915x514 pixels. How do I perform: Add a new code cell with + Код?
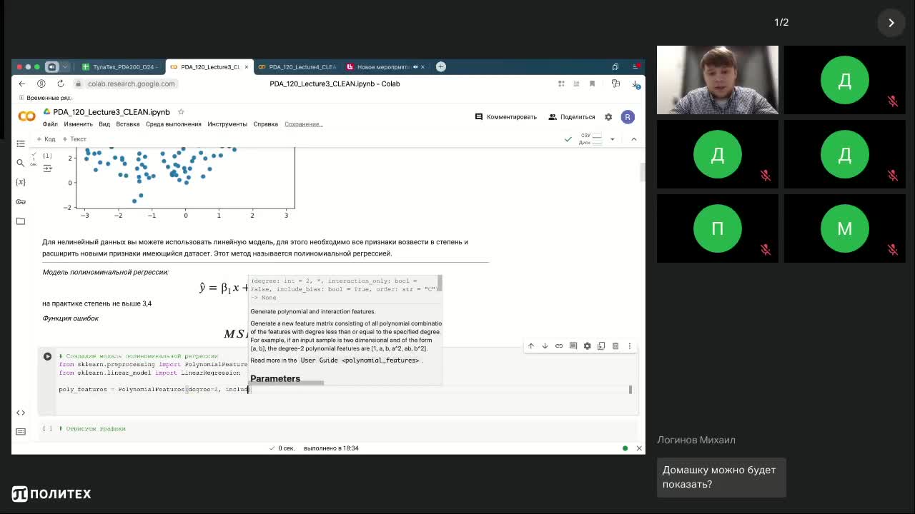point(46,139)
